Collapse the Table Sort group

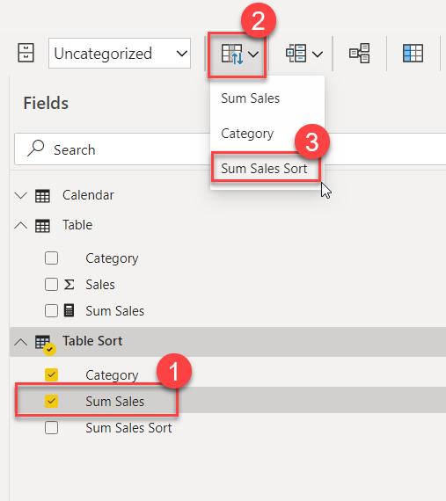point(21,342)
